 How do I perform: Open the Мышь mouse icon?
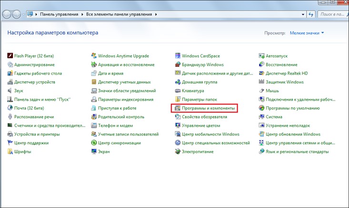coord(261,91)
